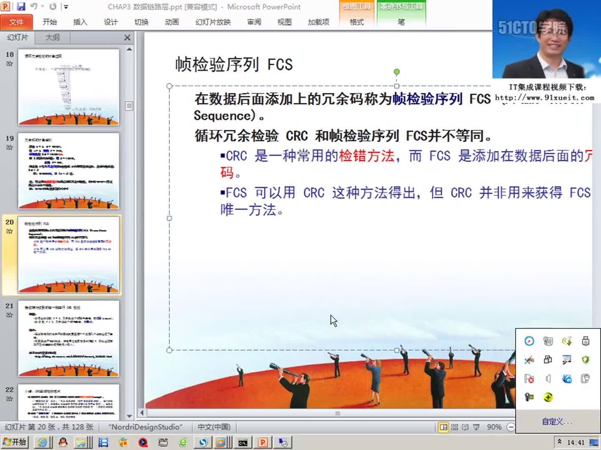Image resolution: width=601 pixels, height=450 pixels.
Task: Open the 加载项 ribbon tab
Action: pos(318,22)
